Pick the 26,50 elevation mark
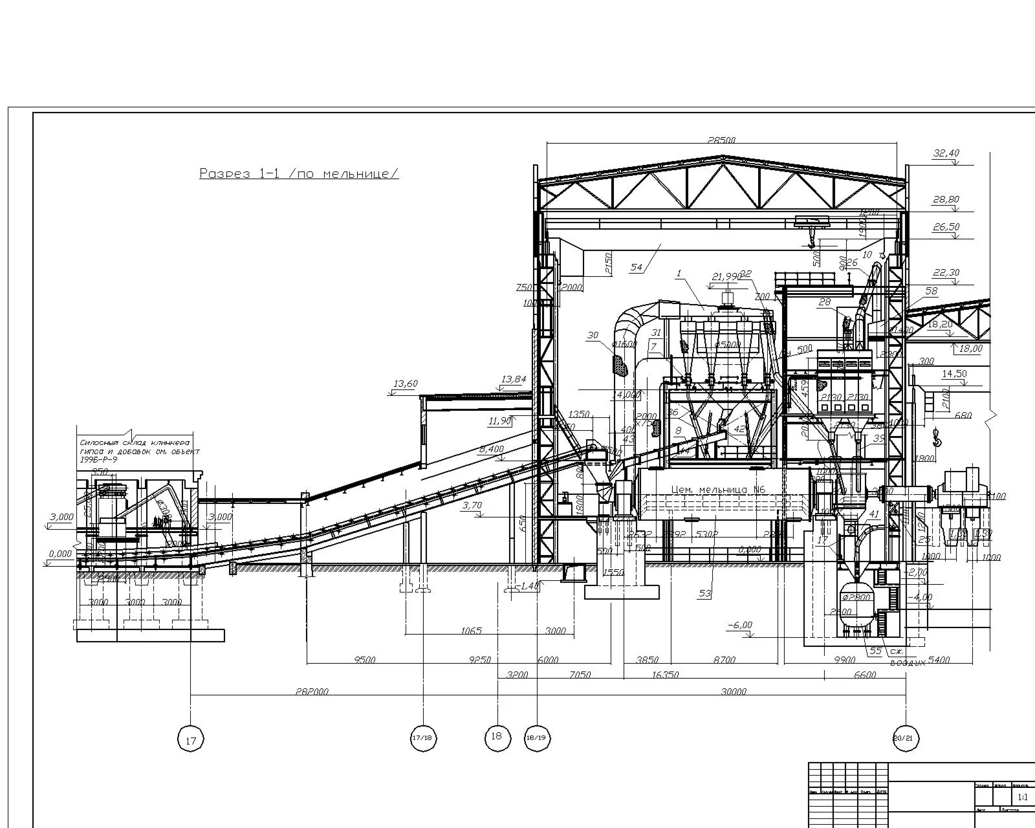 click(946, 227)
